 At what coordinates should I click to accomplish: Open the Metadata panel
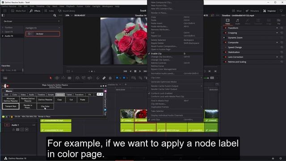[252, 11]
